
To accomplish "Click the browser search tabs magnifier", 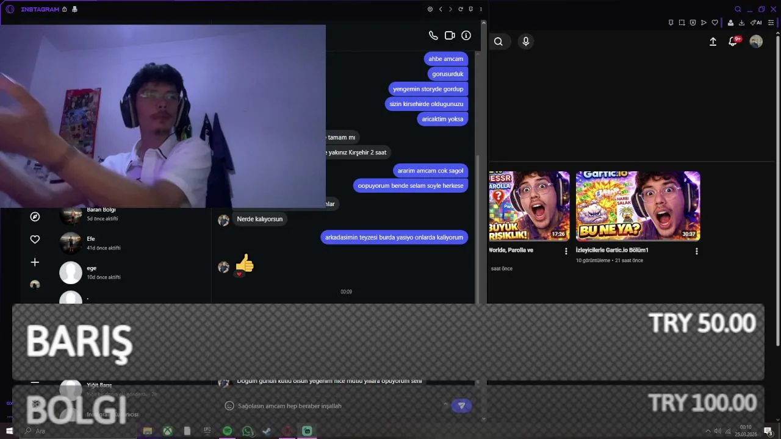I will (x=738, y=9).
